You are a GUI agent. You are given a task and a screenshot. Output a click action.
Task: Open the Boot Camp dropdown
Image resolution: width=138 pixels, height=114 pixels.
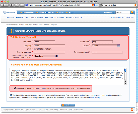pos(46,56)
